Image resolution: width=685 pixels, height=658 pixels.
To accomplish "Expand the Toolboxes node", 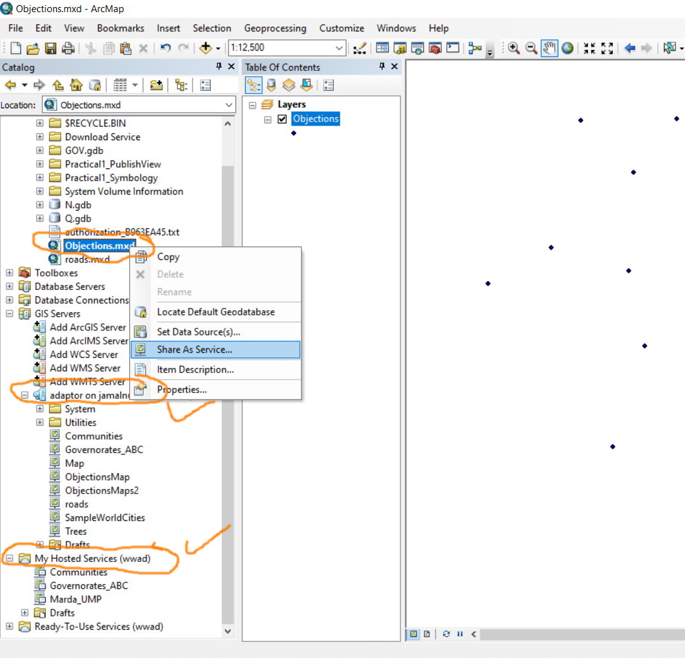I will tap(9, 273).
